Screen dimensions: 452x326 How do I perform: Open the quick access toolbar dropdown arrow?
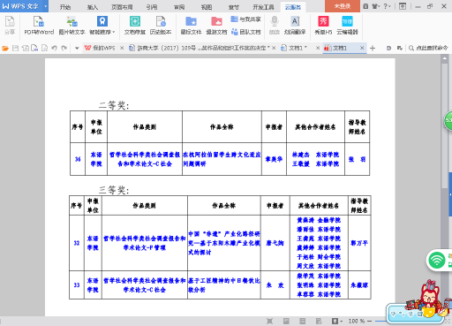(x=77, y=48)
